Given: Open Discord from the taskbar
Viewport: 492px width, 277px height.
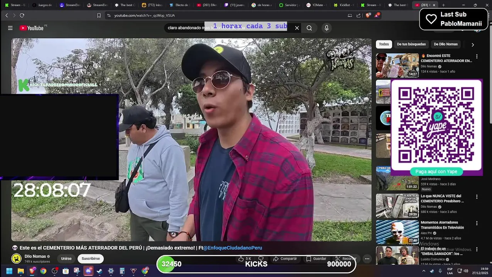Looking at the screenshot, I should tap(88, 271).
